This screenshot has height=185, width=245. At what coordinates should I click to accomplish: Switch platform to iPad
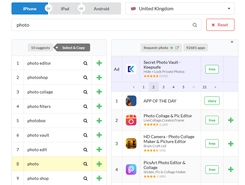coord(65,9)
